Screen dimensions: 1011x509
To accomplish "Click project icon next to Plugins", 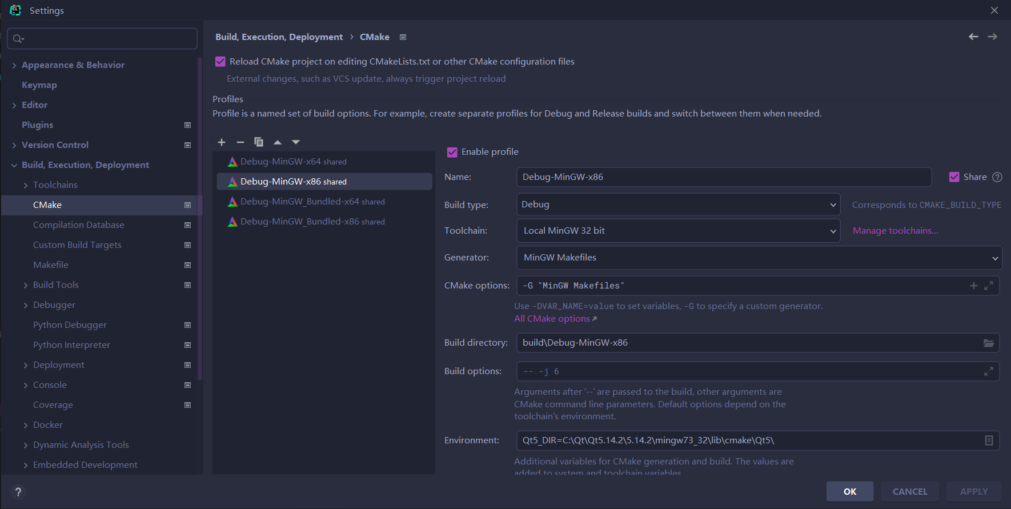I will 187,125.
